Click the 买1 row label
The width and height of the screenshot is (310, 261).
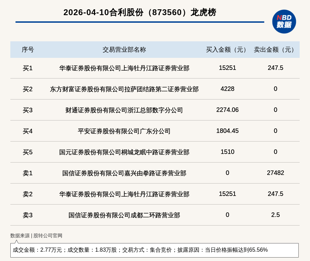click(28, 68)
